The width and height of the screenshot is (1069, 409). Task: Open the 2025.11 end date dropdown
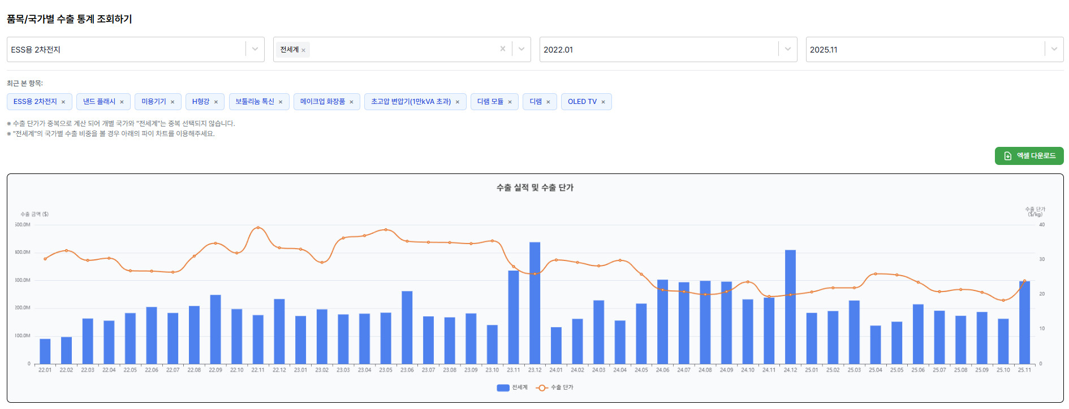click(1054, 49)
